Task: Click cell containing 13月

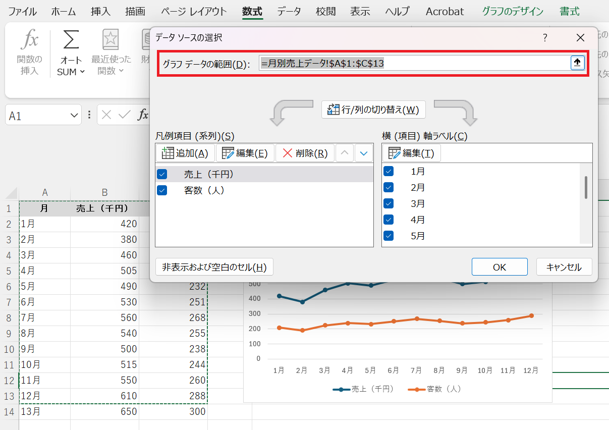Action: [x=45, y=411]
